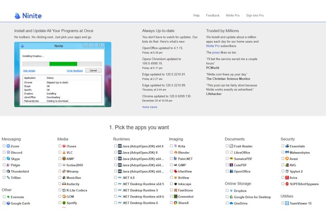326x217 pixels.
Task: Tick the LibreOffice checkbox
Action: click(227, 153)
